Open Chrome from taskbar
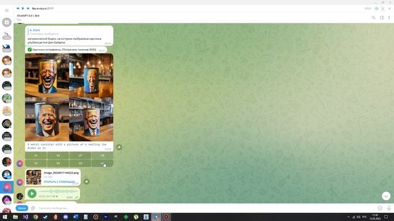 (36, 217)
